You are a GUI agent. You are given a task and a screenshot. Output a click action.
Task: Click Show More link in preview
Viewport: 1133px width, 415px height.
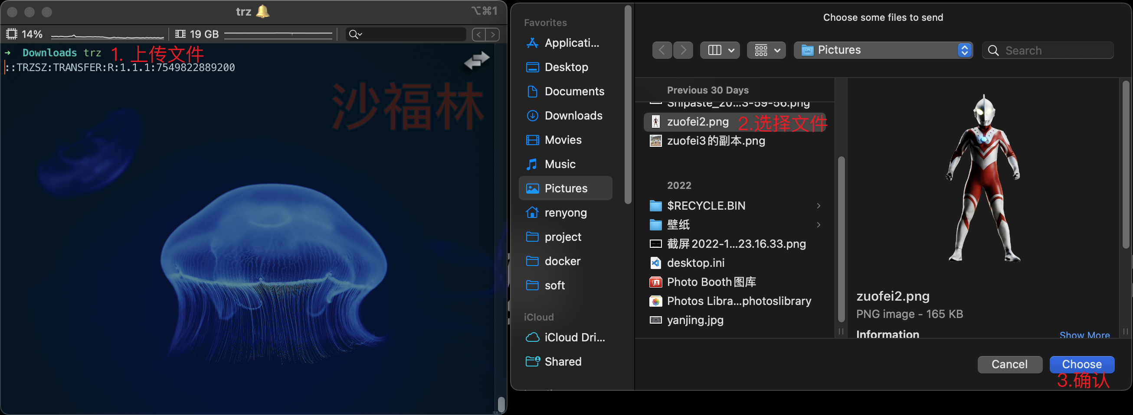pyautogui.click(x=1084, y=334)
